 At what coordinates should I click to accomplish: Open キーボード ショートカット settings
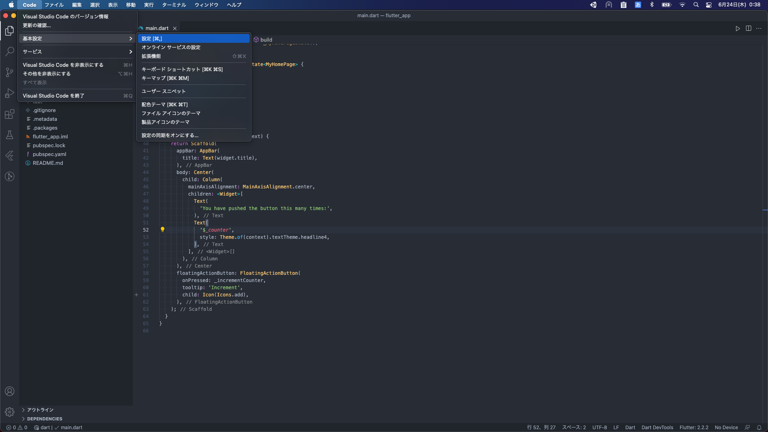tap(194, 69)
